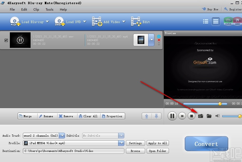Open device profile dropdown on video item
This screenshot has height=162, width=242.
pos(151,40)
